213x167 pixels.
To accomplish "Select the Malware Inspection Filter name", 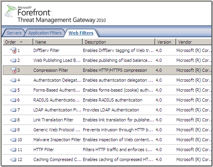I will pyautogui.click(x=57, y=140).
